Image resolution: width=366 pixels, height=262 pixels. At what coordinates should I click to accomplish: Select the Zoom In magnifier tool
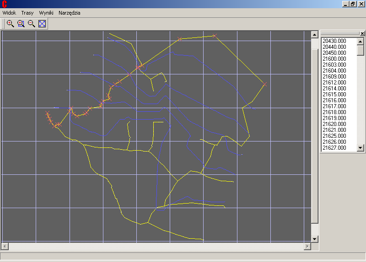point(10,24)
